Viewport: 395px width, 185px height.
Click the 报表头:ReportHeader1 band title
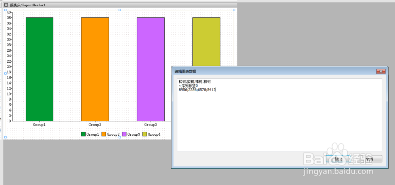28,5
